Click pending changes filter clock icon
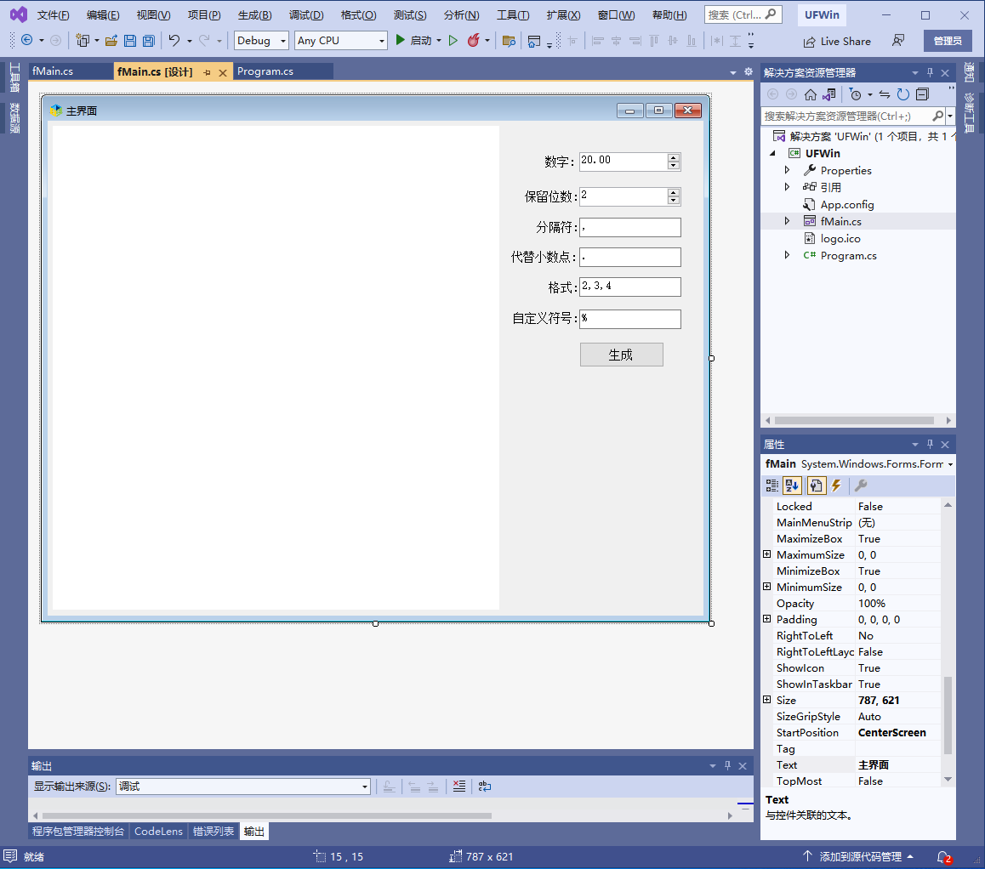 click(x=855, y=94)
